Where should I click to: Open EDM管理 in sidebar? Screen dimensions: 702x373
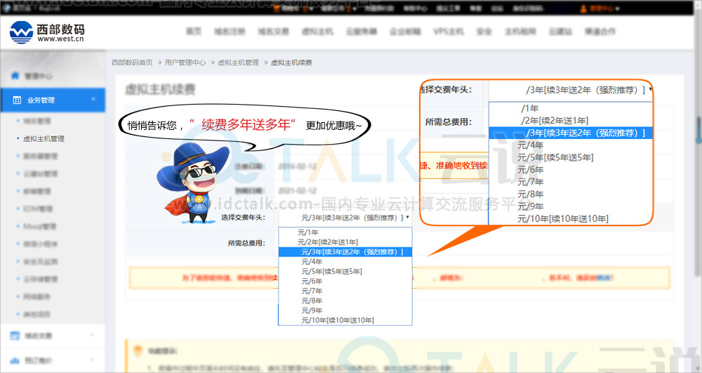pyautogui.click(x=38, y=209)
